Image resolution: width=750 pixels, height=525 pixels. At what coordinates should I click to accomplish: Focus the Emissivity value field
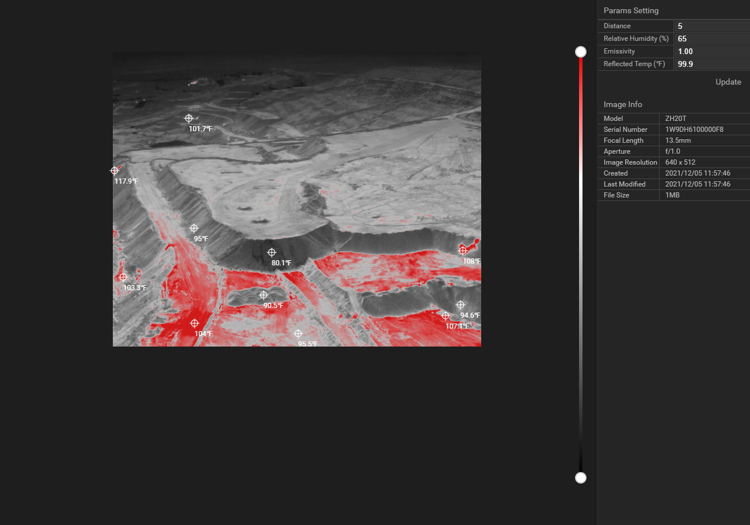(712, 51)
